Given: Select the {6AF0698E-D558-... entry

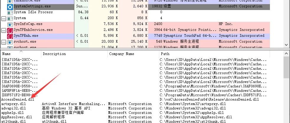Looking at the screenshot, I should (19, 86).
